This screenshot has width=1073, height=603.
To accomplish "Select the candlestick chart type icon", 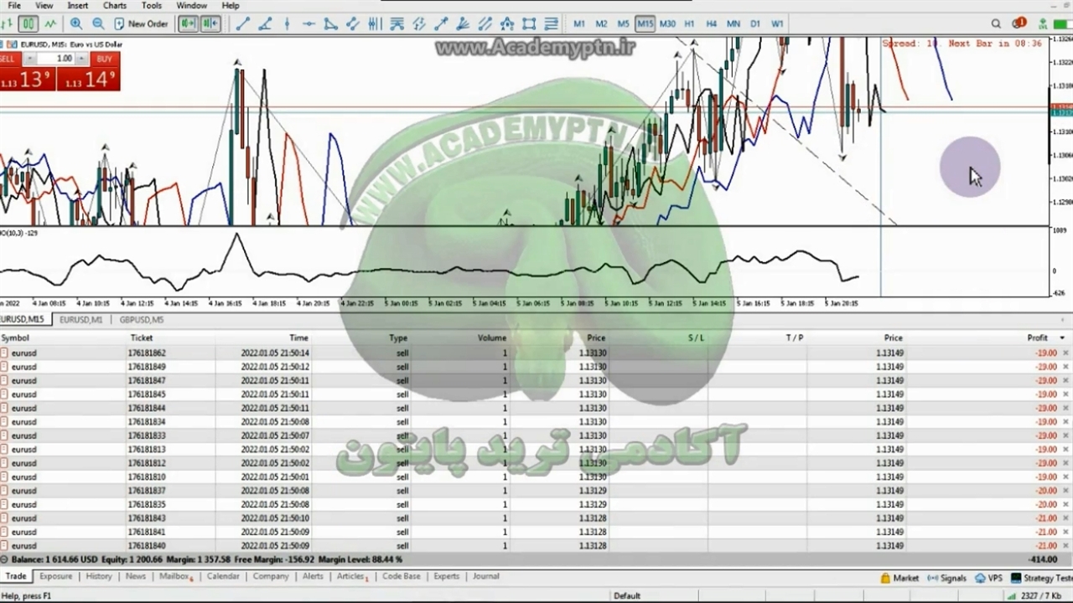I will coord(29,24).
